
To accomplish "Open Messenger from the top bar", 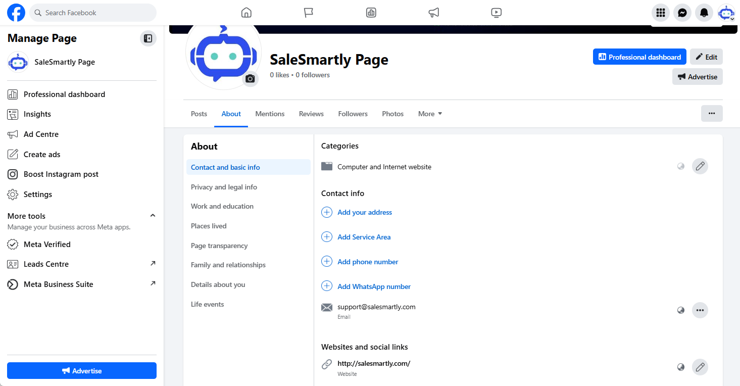I will coord(682,13).
